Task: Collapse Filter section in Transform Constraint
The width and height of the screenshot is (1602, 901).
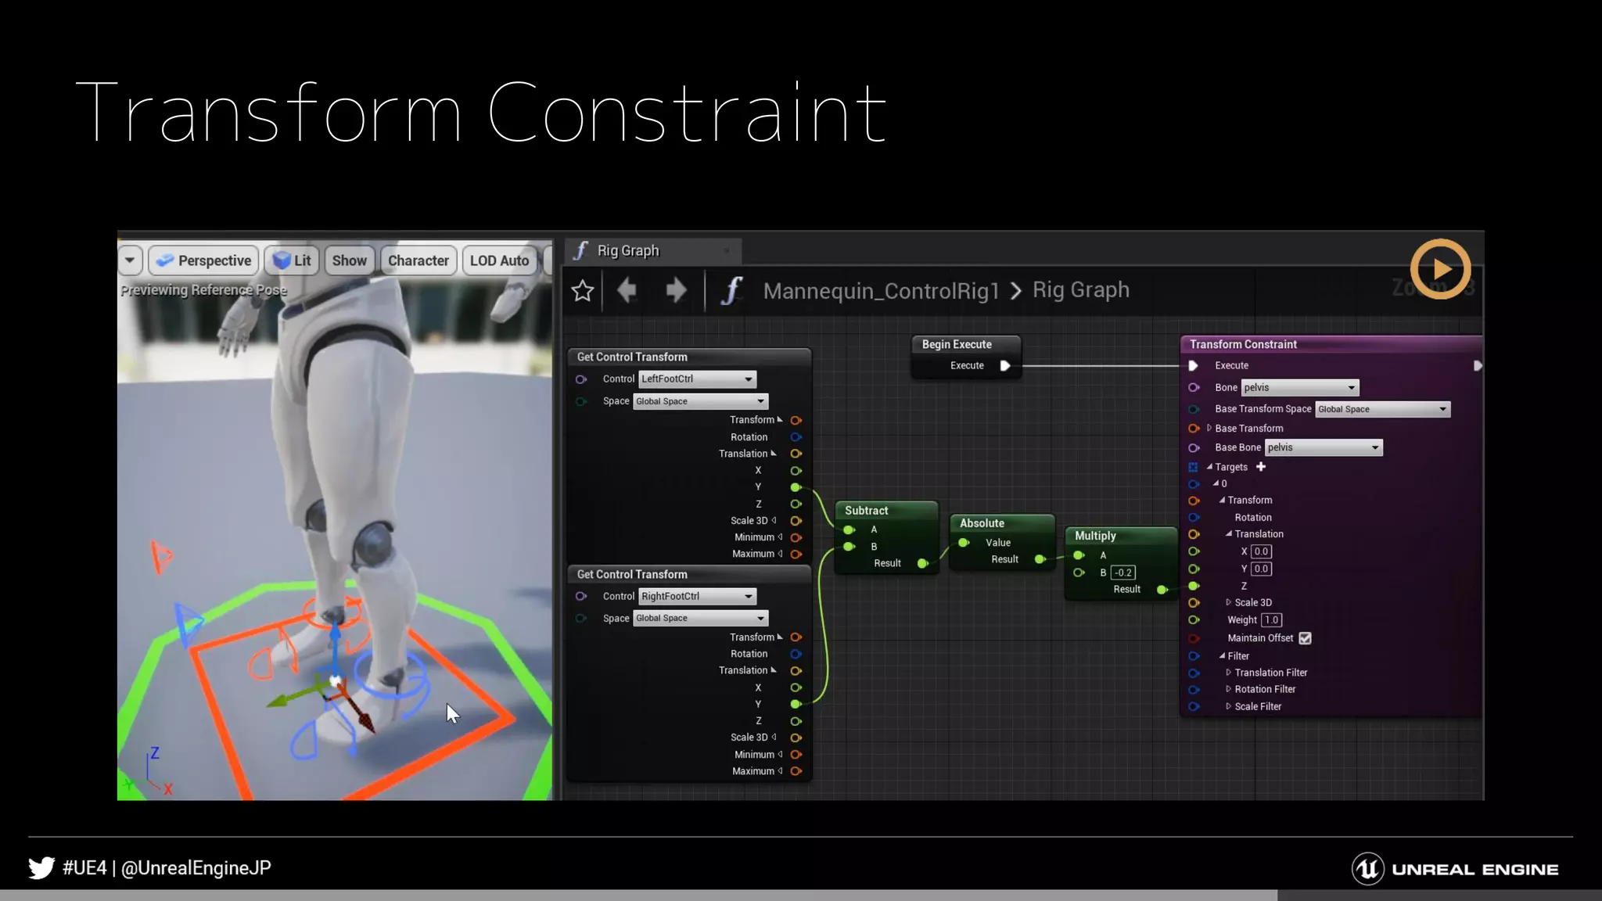Action: (1222, 655)
